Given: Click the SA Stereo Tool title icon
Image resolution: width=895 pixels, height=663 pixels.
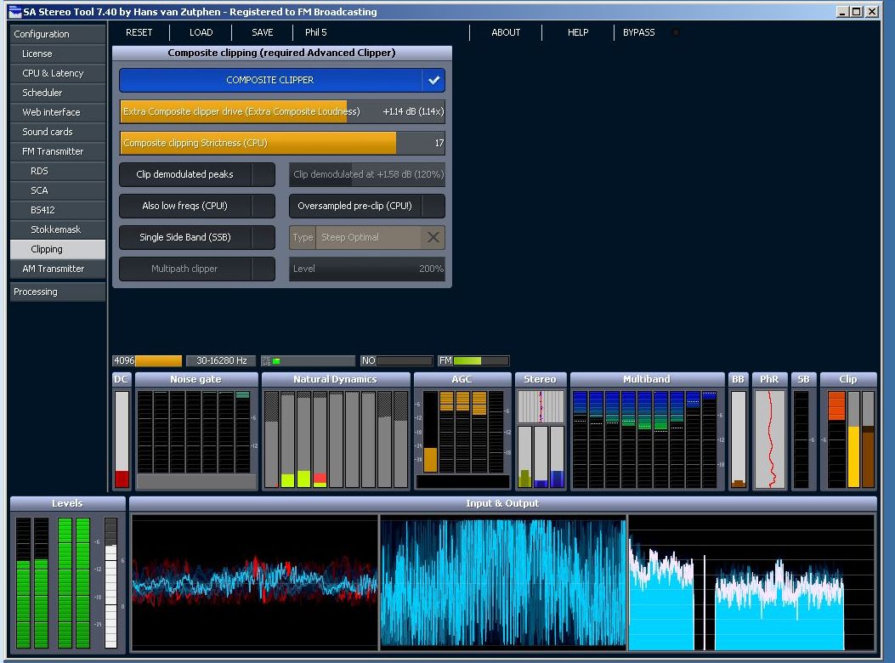Looking at the screenshot, I should pyautogui.click(x=14, y=11).
